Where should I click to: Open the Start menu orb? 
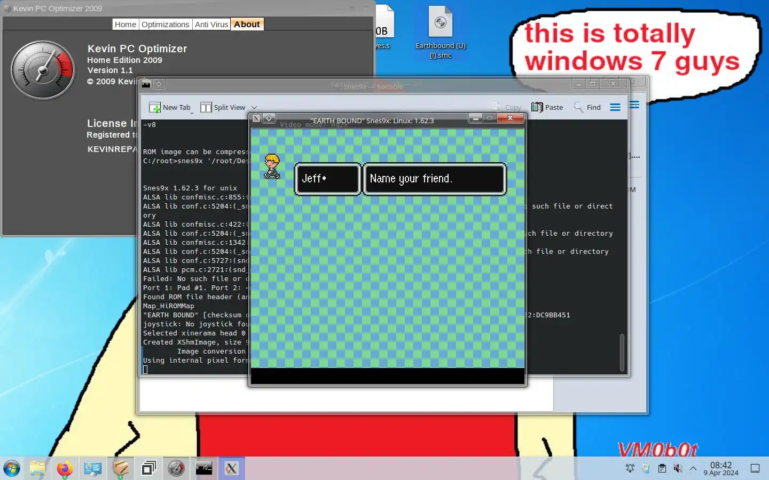click(x=12, y=469)
